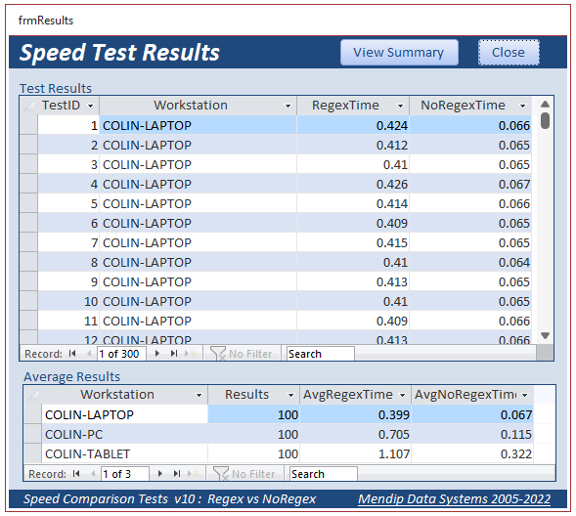Go to next record in Test Results
The image size is (576, 516).
point(157,354)
